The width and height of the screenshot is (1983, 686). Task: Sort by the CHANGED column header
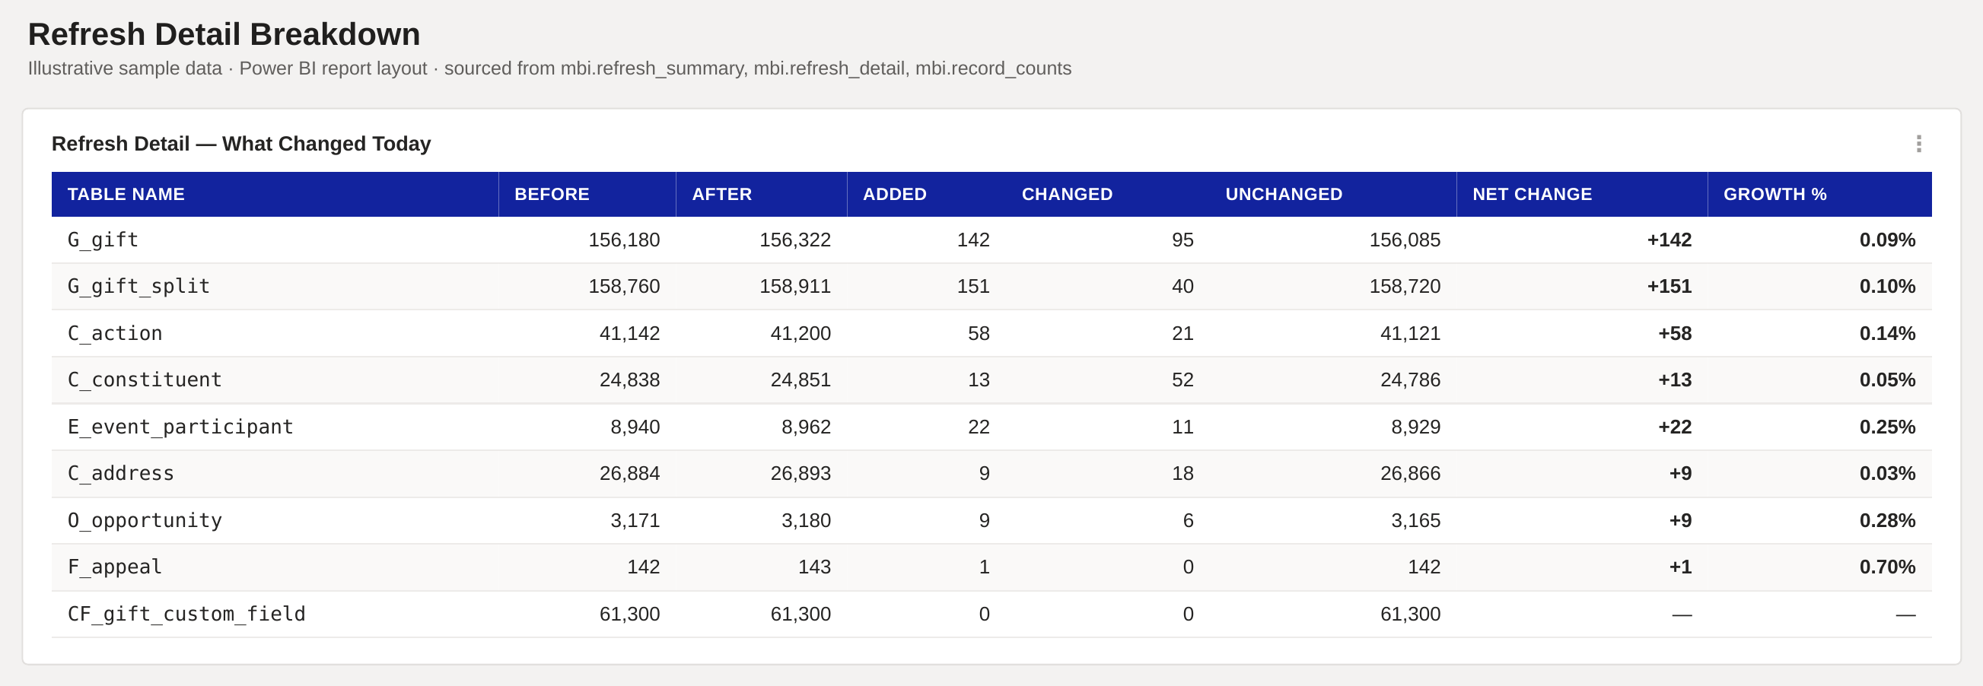[x=1108, y=194]
